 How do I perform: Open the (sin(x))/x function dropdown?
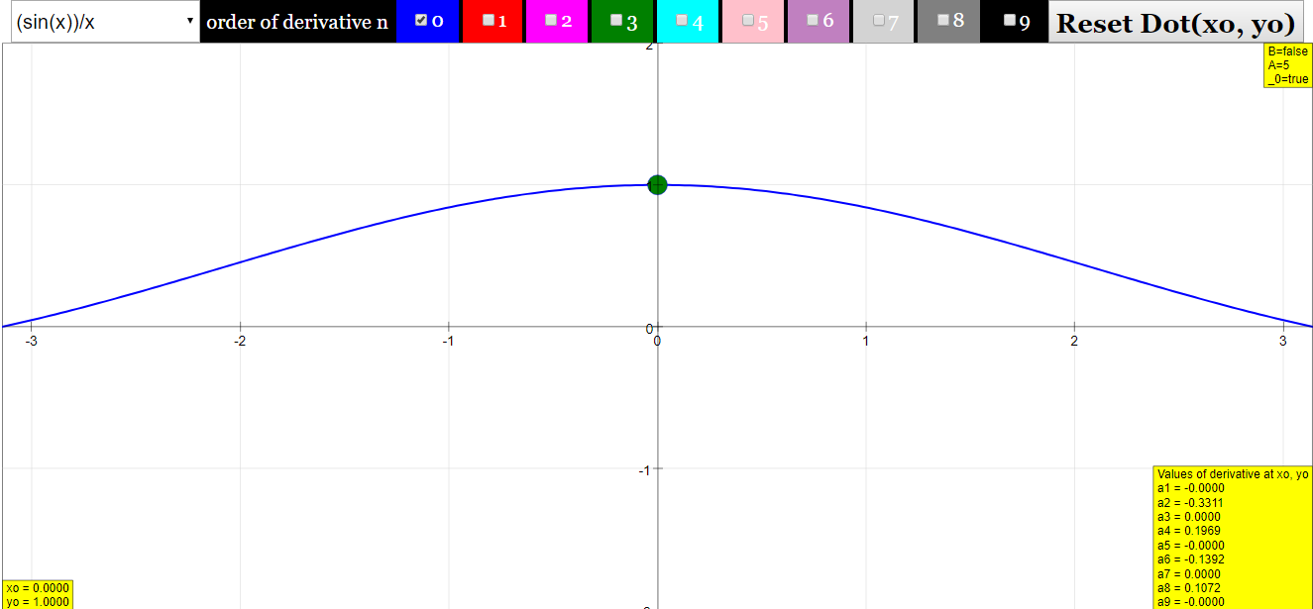click(105, 22)
